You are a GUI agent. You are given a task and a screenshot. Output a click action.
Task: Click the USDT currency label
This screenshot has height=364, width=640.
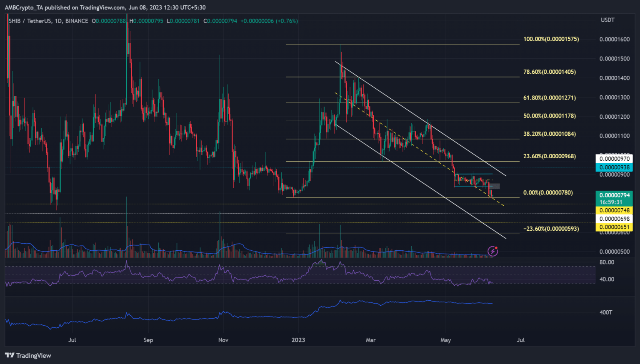(607, 20)
